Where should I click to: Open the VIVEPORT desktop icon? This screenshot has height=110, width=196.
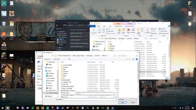click(x=4, y=14)
